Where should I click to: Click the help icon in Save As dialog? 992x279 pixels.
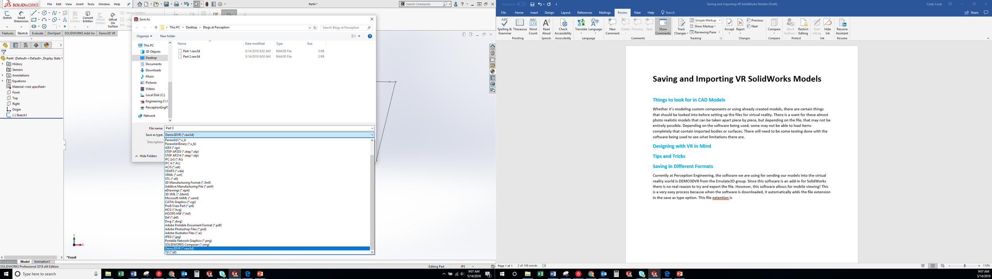(x=370, y=36)
